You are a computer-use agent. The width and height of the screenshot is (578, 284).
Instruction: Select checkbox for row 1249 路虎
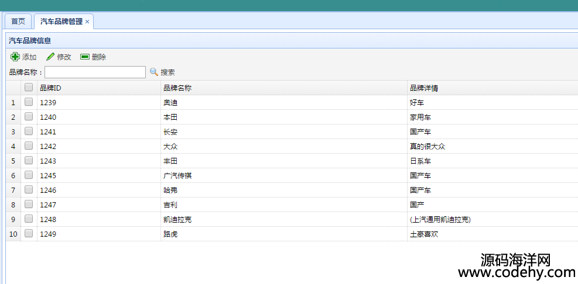coord(29,233)
